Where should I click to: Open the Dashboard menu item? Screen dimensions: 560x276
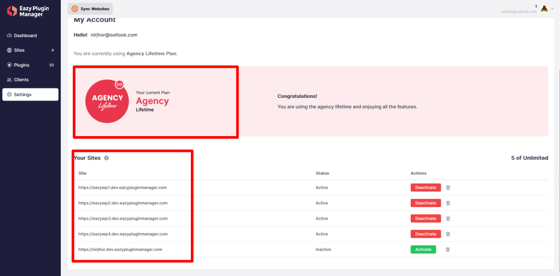click(30, 36)
